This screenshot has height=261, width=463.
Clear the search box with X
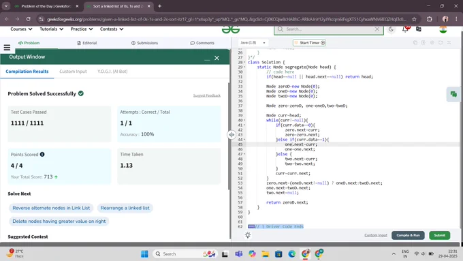[377, 29]
